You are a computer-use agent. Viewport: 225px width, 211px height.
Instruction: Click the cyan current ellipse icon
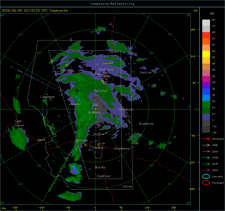pos(206,176)
